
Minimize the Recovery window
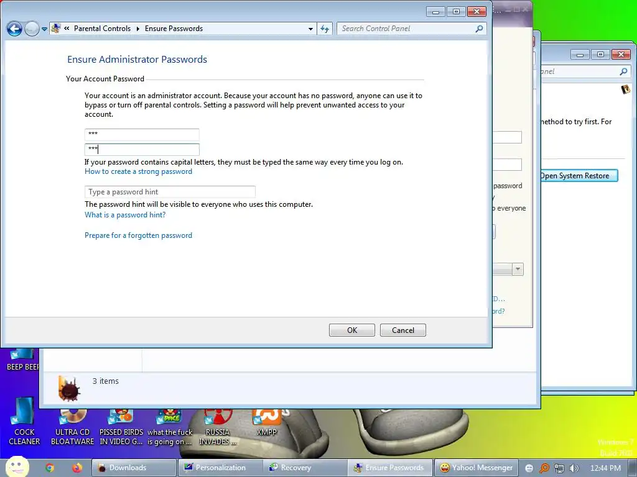[580, 55]
